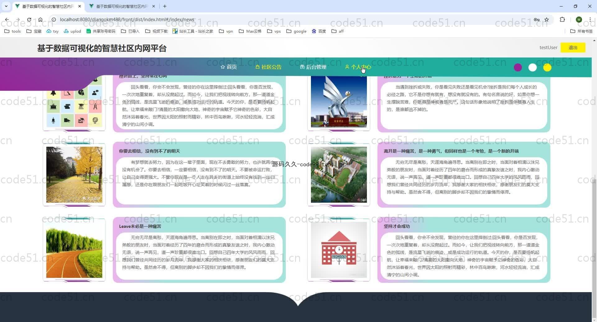The width and height of the screenshot is (597, 322).
Task: Open news titled 离开是一种痛苦，是一种勇气
Action: pos(451,151)
